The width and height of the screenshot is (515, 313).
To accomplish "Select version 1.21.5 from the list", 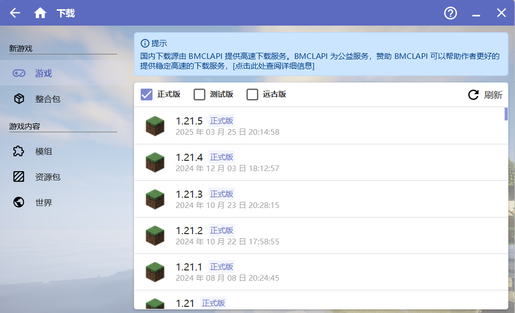I will coord(321,126).
